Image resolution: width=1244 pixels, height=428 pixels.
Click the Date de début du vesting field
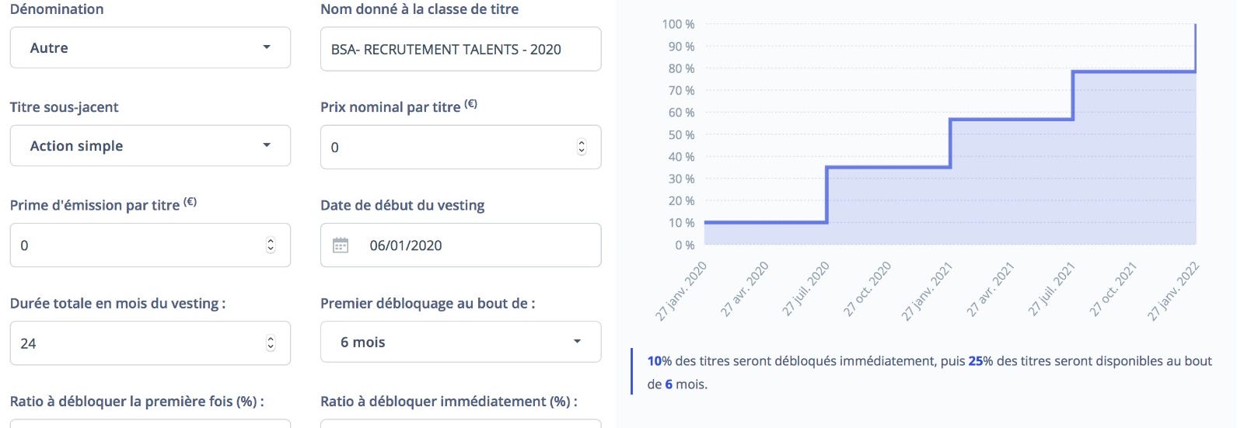coord(460,245)
